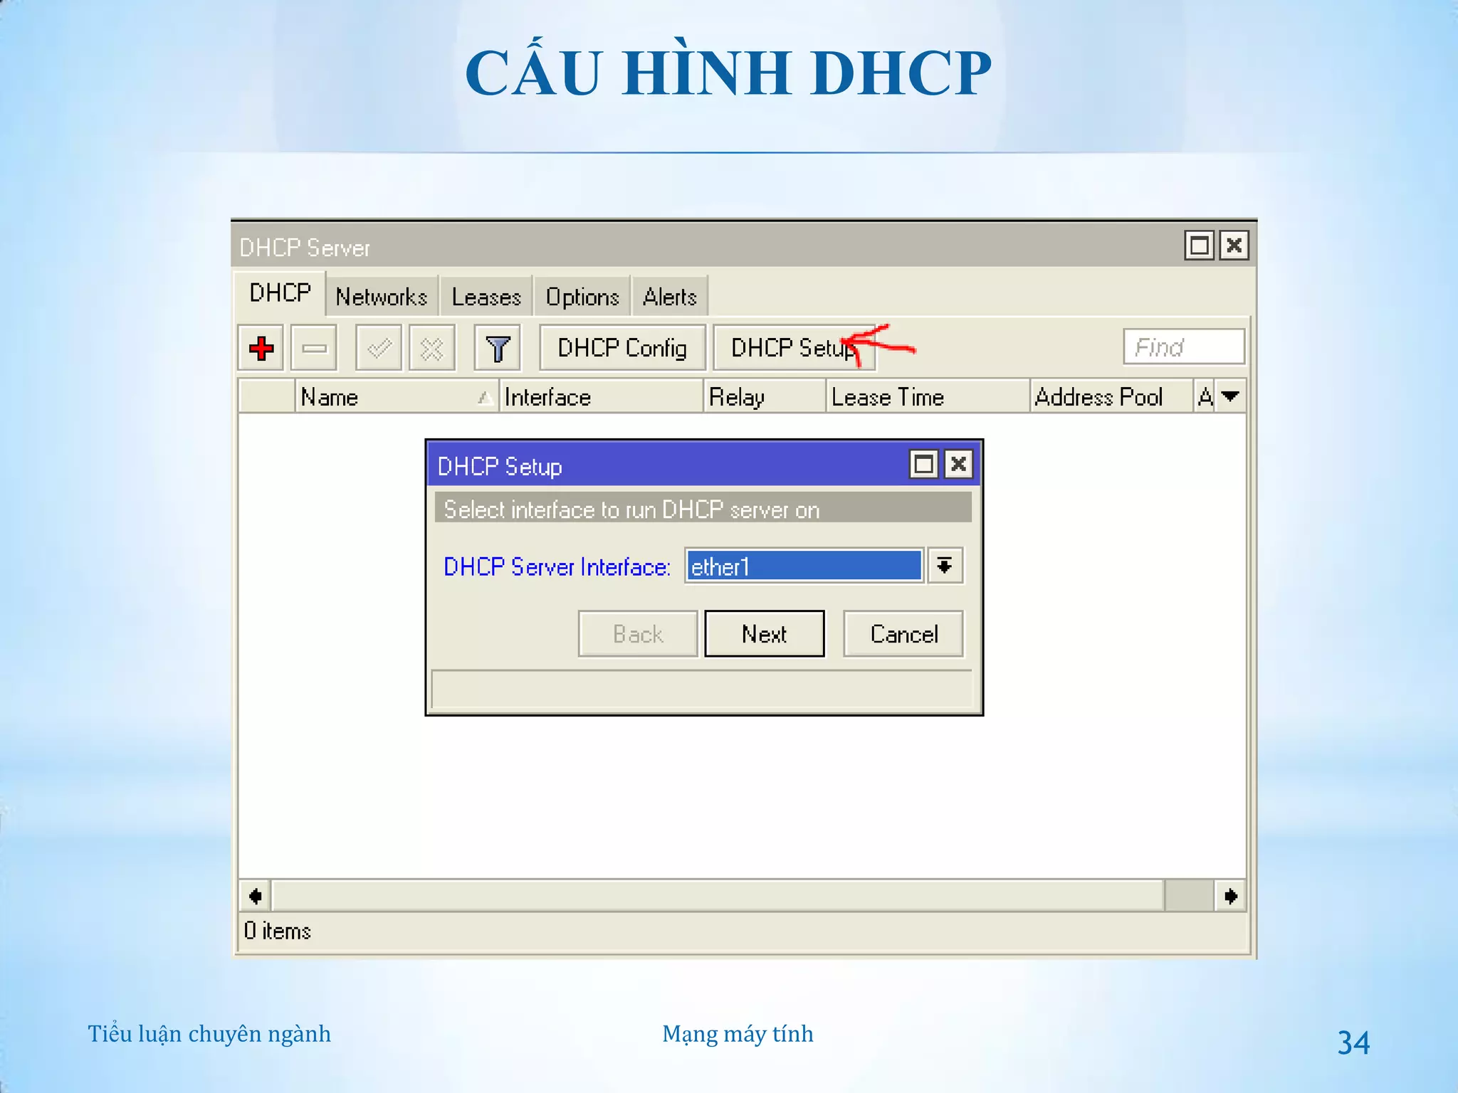Select the Alerts tab
This screenshot has width=1458, height=1093.
[669, 297]
